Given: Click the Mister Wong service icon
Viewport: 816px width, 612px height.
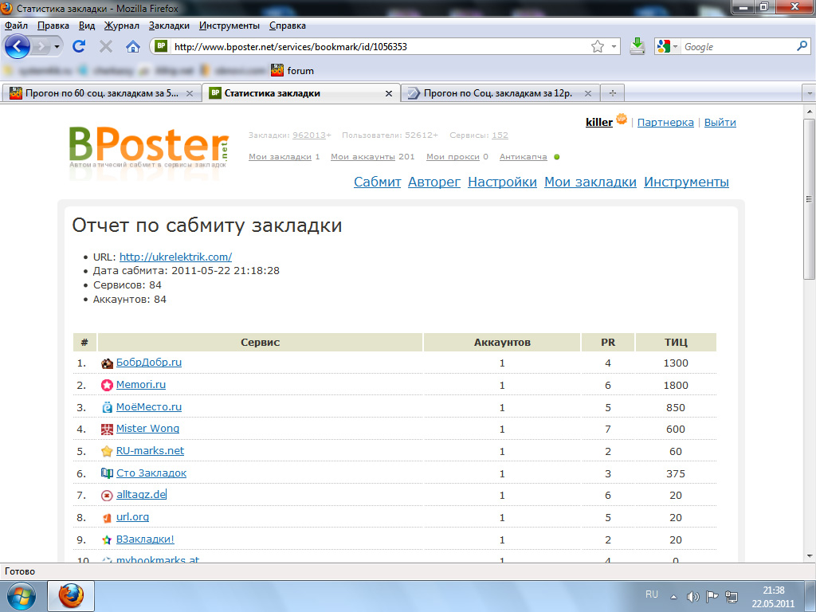Looking at the screenshot, I should (x=107, y=430).
